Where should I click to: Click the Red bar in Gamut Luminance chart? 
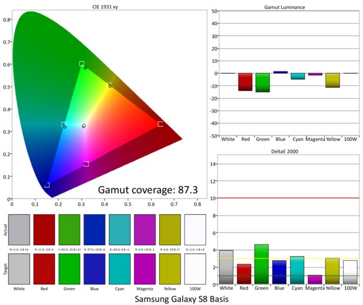click(x=245, y=82)
